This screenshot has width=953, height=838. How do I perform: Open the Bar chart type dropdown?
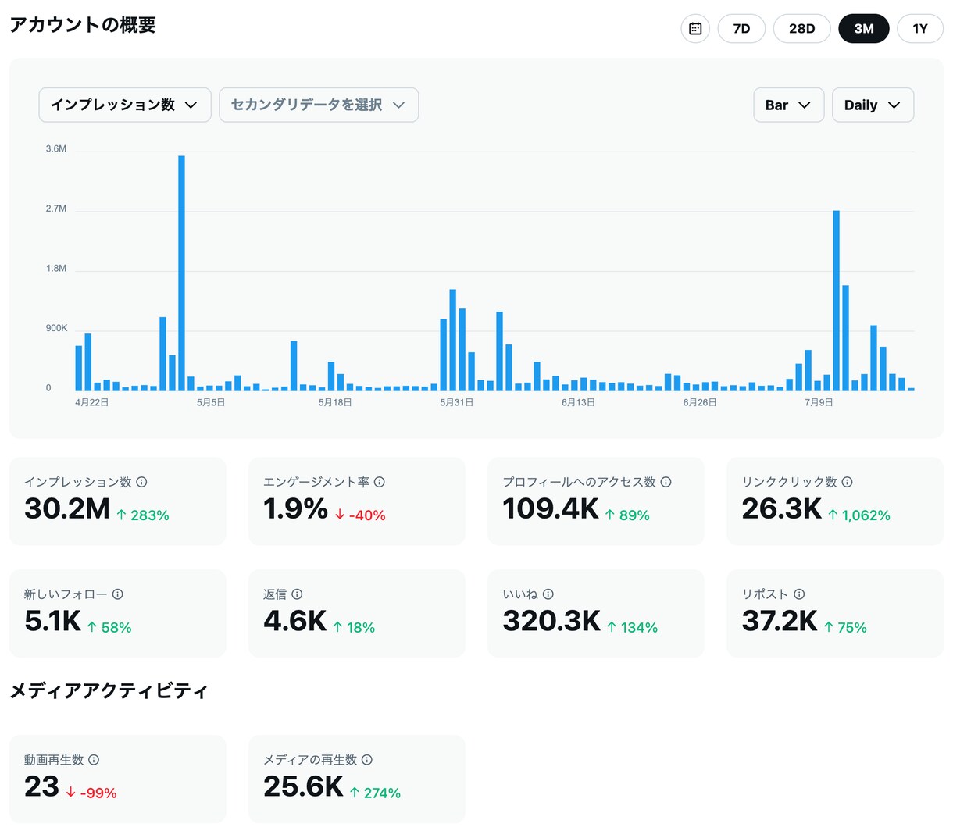789,105
